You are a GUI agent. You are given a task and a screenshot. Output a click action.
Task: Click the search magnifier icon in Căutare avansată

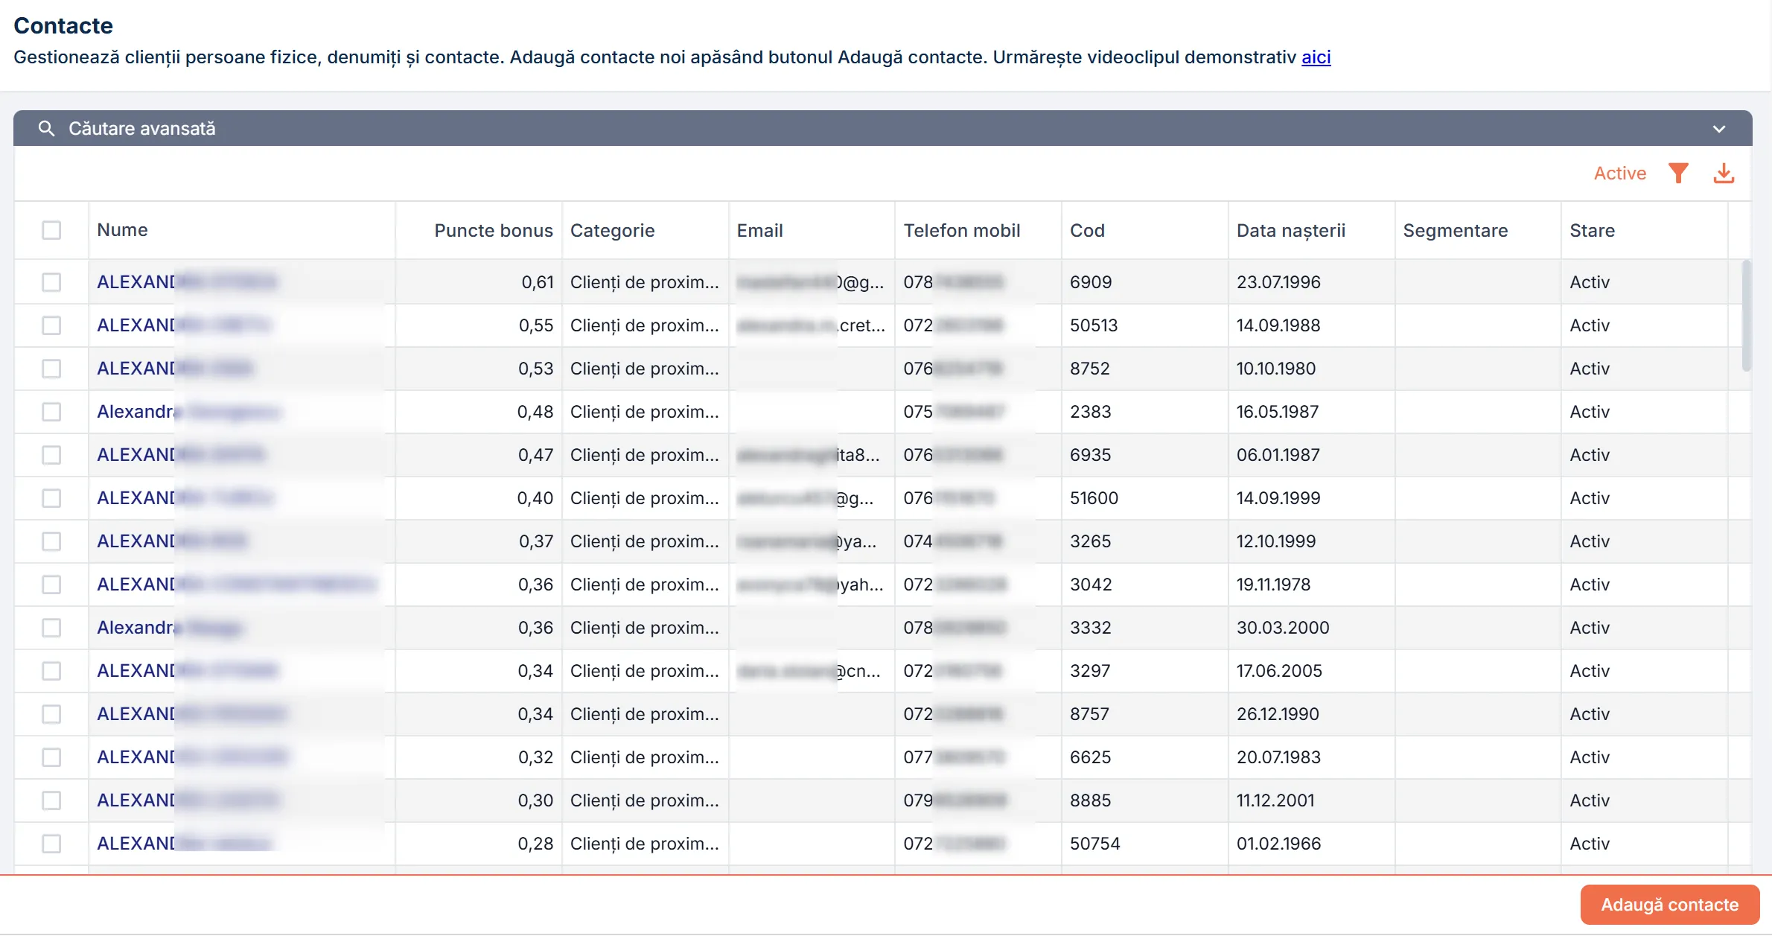click(47, 129)
